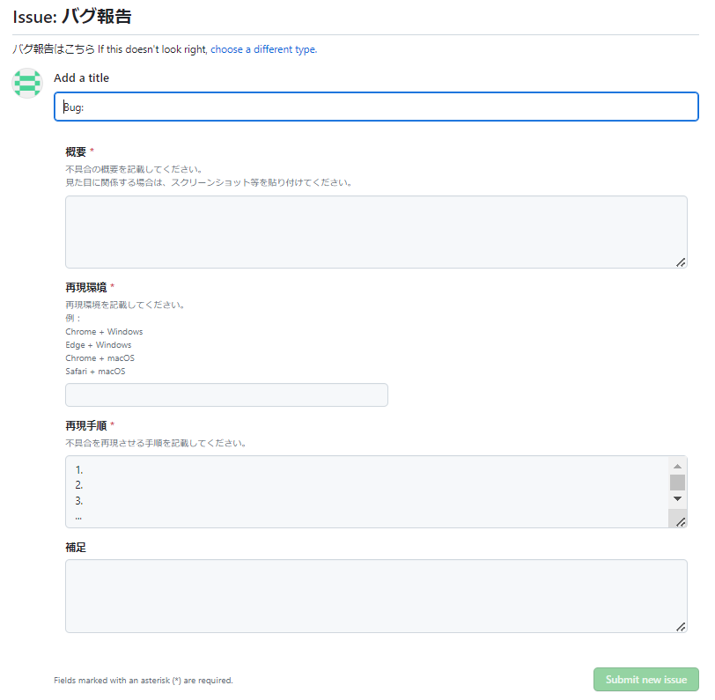Click the resize handle of the 補足 textarea
This screenshot has height=700, width=715.
point(681,627)
